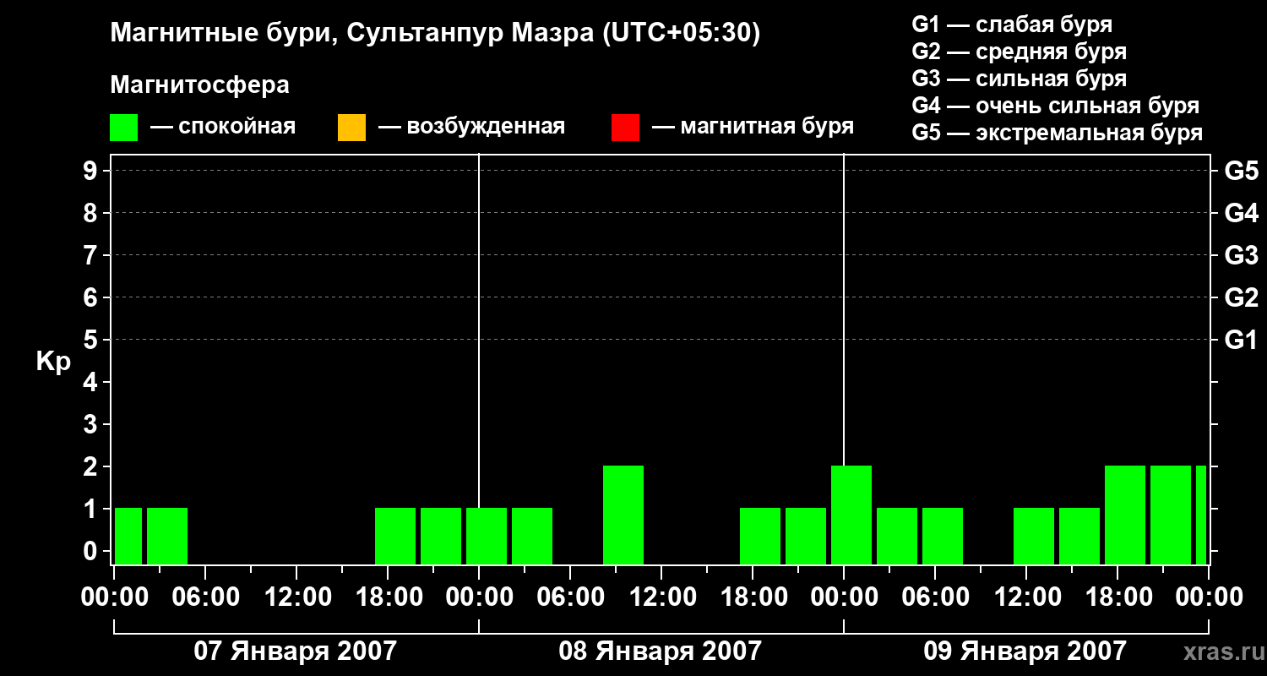Viewport: 1267px width, 676px height.
Task: Click the Kp 2 bar near 09:00 on 08 Января
Action: click(x=623, y=515)
